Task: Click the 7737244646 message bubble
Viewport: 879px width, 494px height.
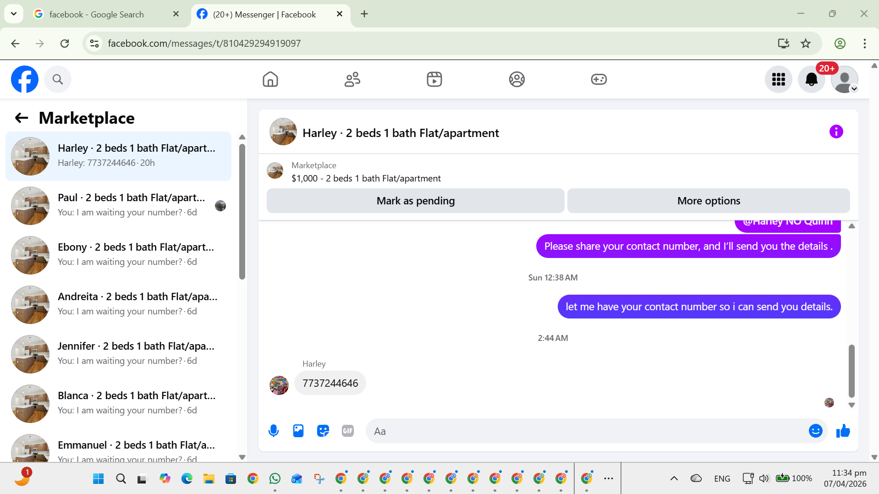Action: point(330,383)
